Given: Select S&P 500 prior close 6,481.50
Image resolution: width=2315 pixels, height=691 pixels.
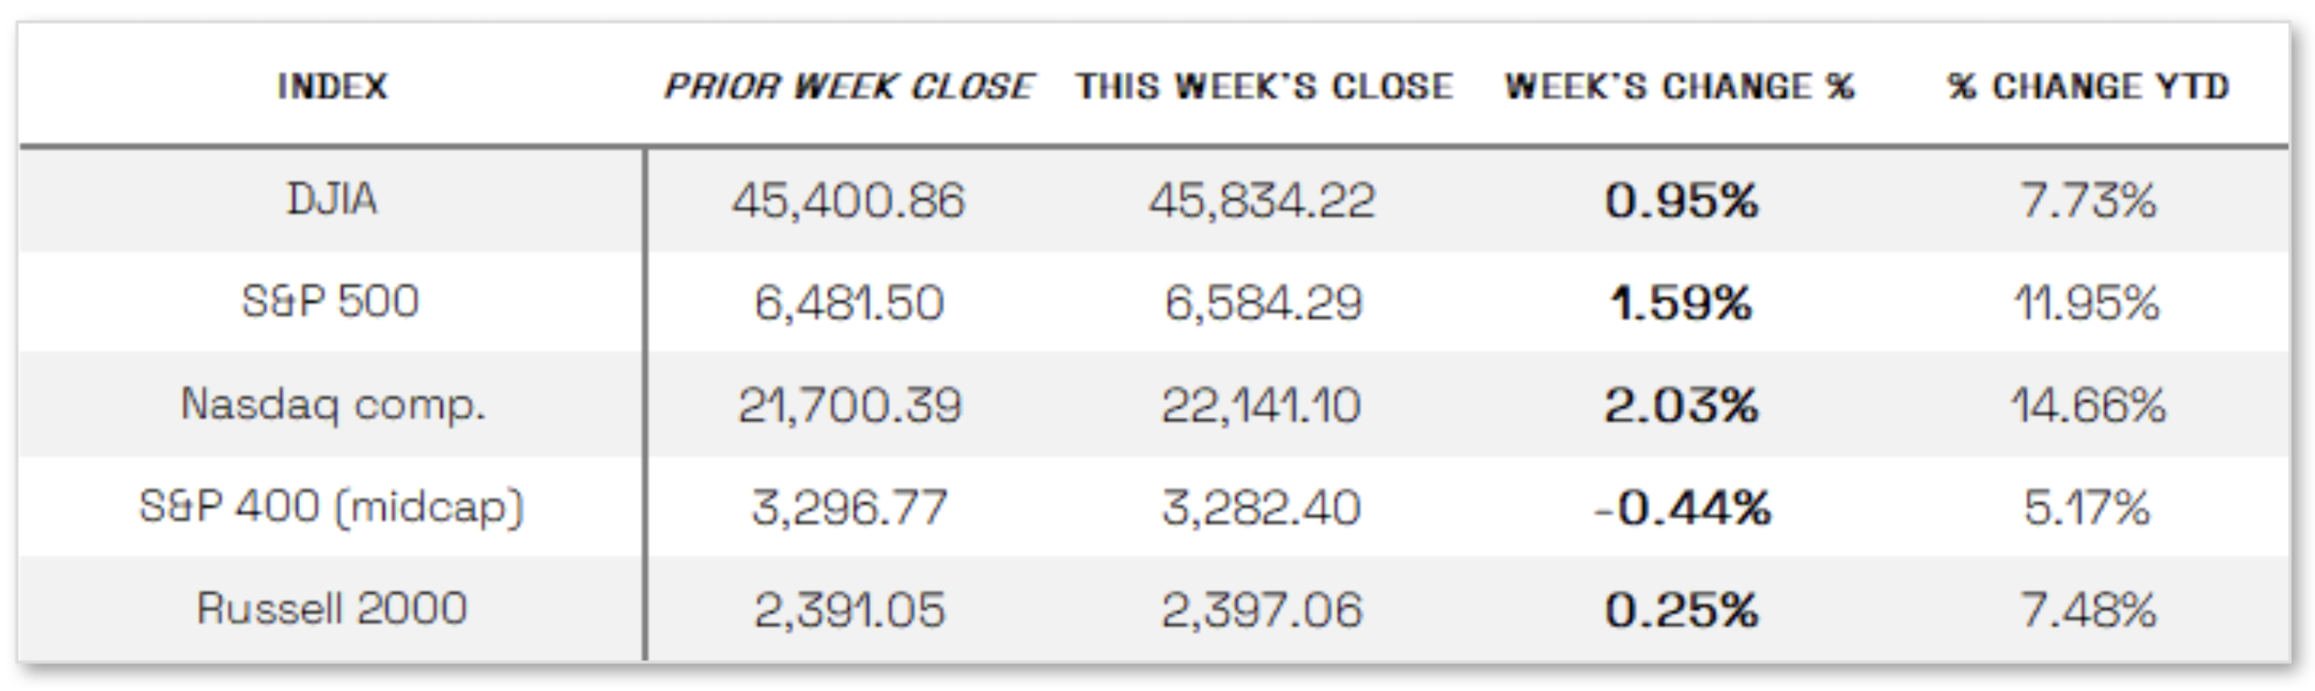Looking at the screenshot, I should tap(849, 303).
